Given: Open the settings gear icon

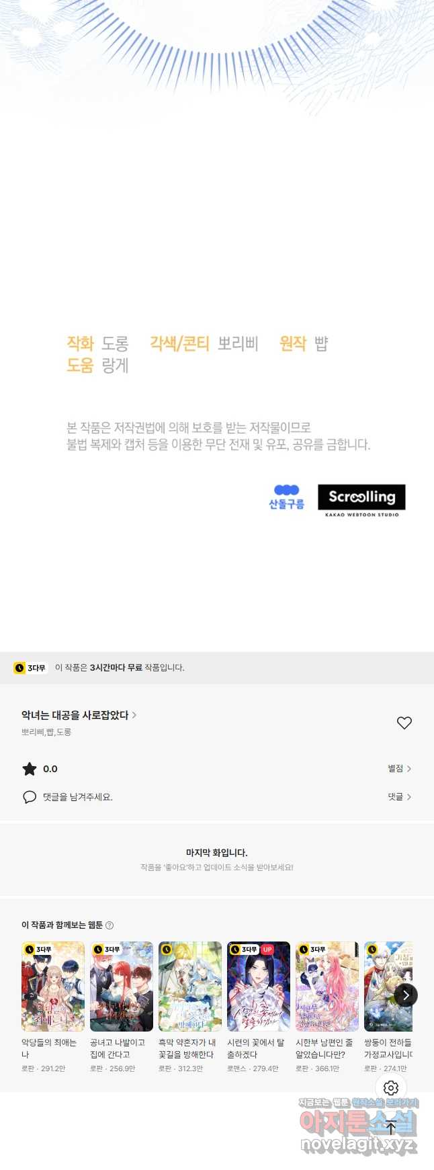Looking at the screenshot, I should (x=391, y=1087).
